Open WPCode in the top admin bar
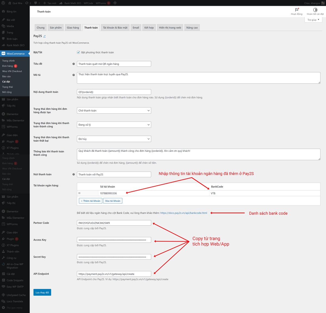326x313 pixels. click(x=88, y=3)
